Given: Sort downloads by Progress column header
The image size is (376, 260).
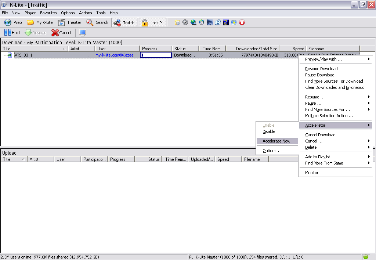Looking at the screenshot, I should tap(156, 49).
